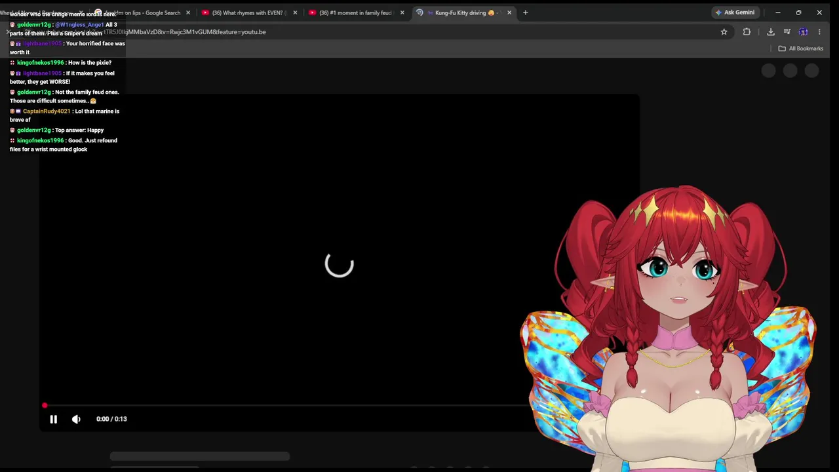The height and width of the screenshot is (472, 839).
Task: Bookmark this page with the star icon
Action: point(724,31)
